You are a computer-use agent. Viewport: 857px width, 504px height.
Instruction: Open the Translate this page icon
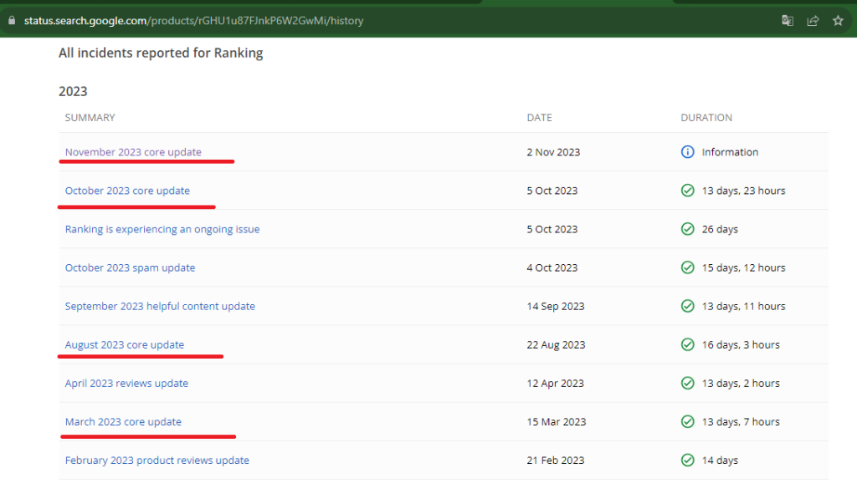click(788, 21)
